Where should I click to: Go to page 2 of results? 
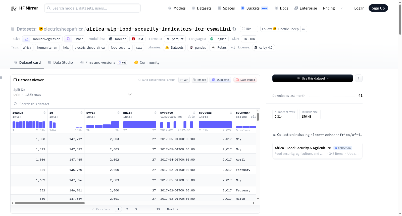[127, 209]
